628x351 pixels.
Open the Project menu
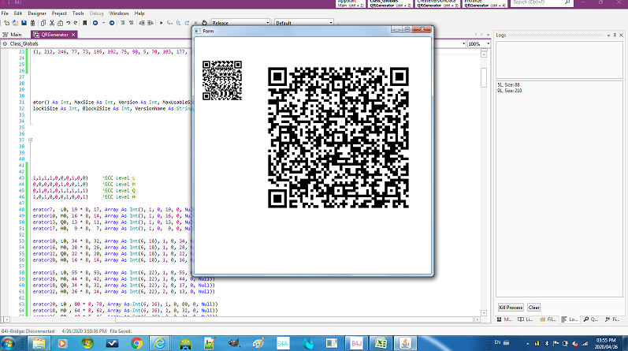pos(59,13)
